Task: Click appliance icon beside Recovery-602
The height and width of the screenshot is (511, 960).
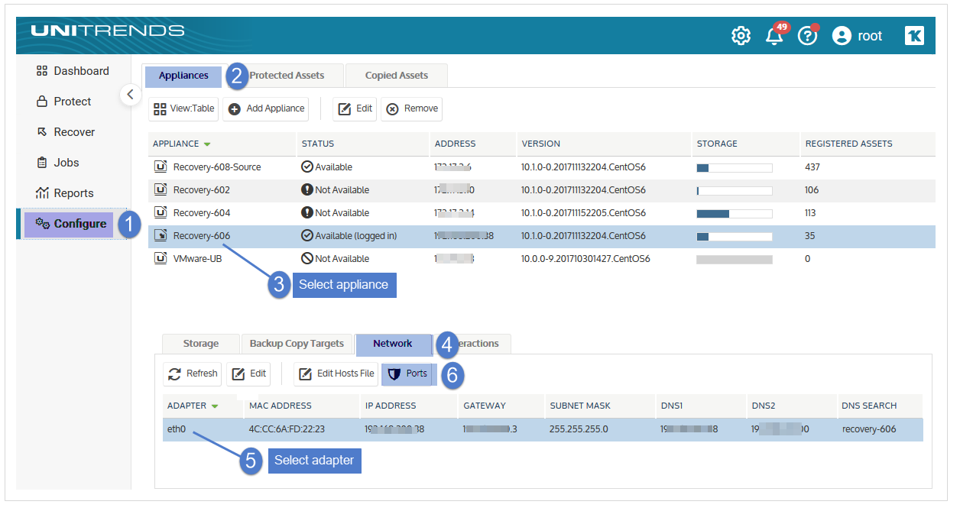Action: [161, 189]
